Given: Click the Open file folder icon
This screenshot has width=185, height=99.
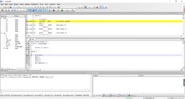Looking at the screenshot, I should pyautogui.click(x=5, y=7).
